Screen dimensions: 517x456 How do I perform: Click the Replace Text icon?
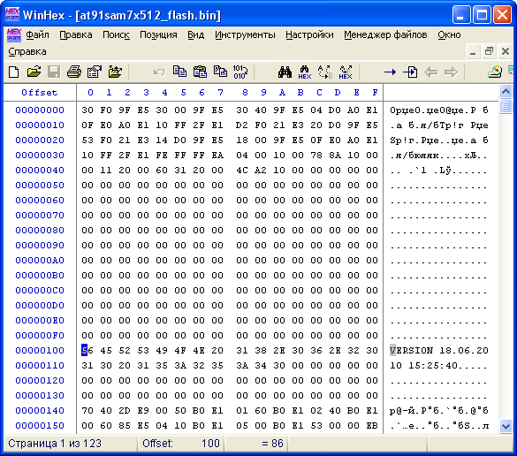[x=324, y=72]
